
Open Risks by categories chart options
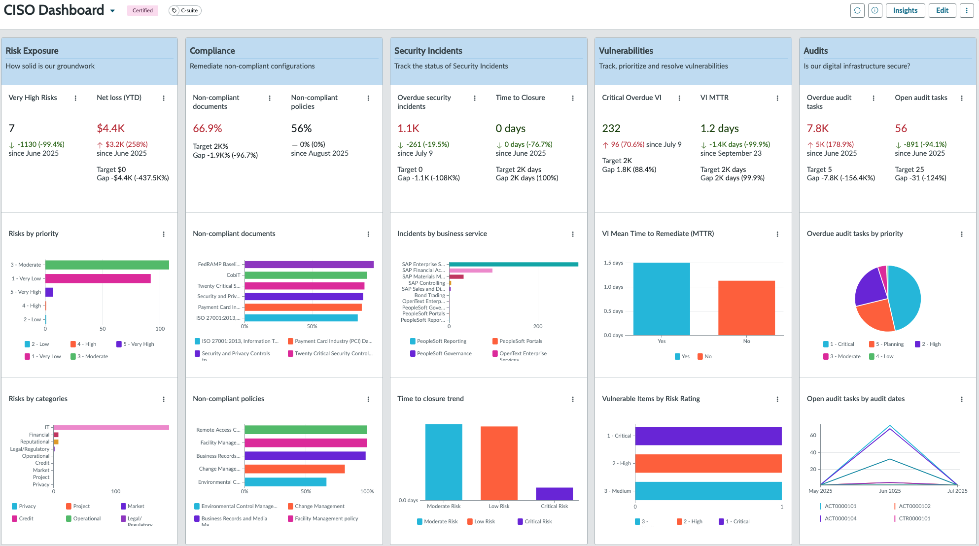(164, 399)
